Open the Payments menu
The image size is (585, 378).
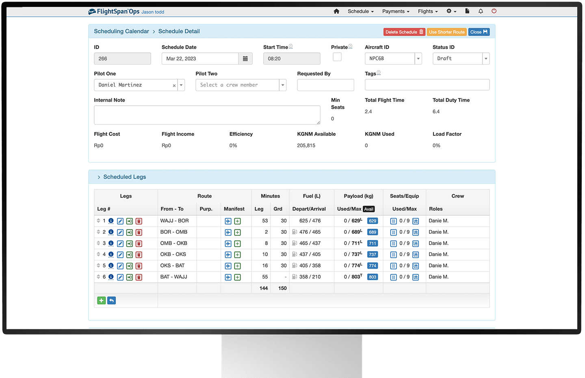click(396, 11)
